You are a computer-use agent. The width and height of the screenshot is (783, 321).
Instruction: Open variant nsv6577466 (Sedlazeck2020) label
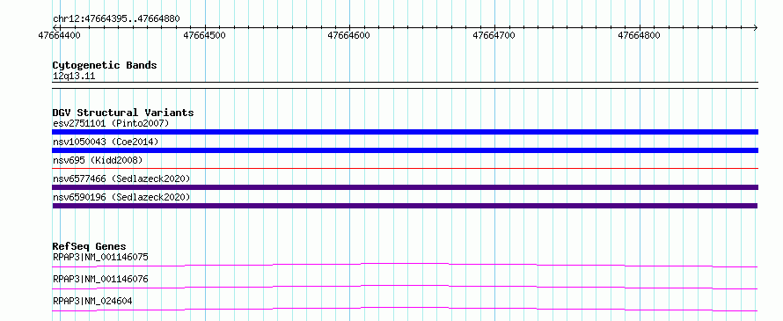121,179
